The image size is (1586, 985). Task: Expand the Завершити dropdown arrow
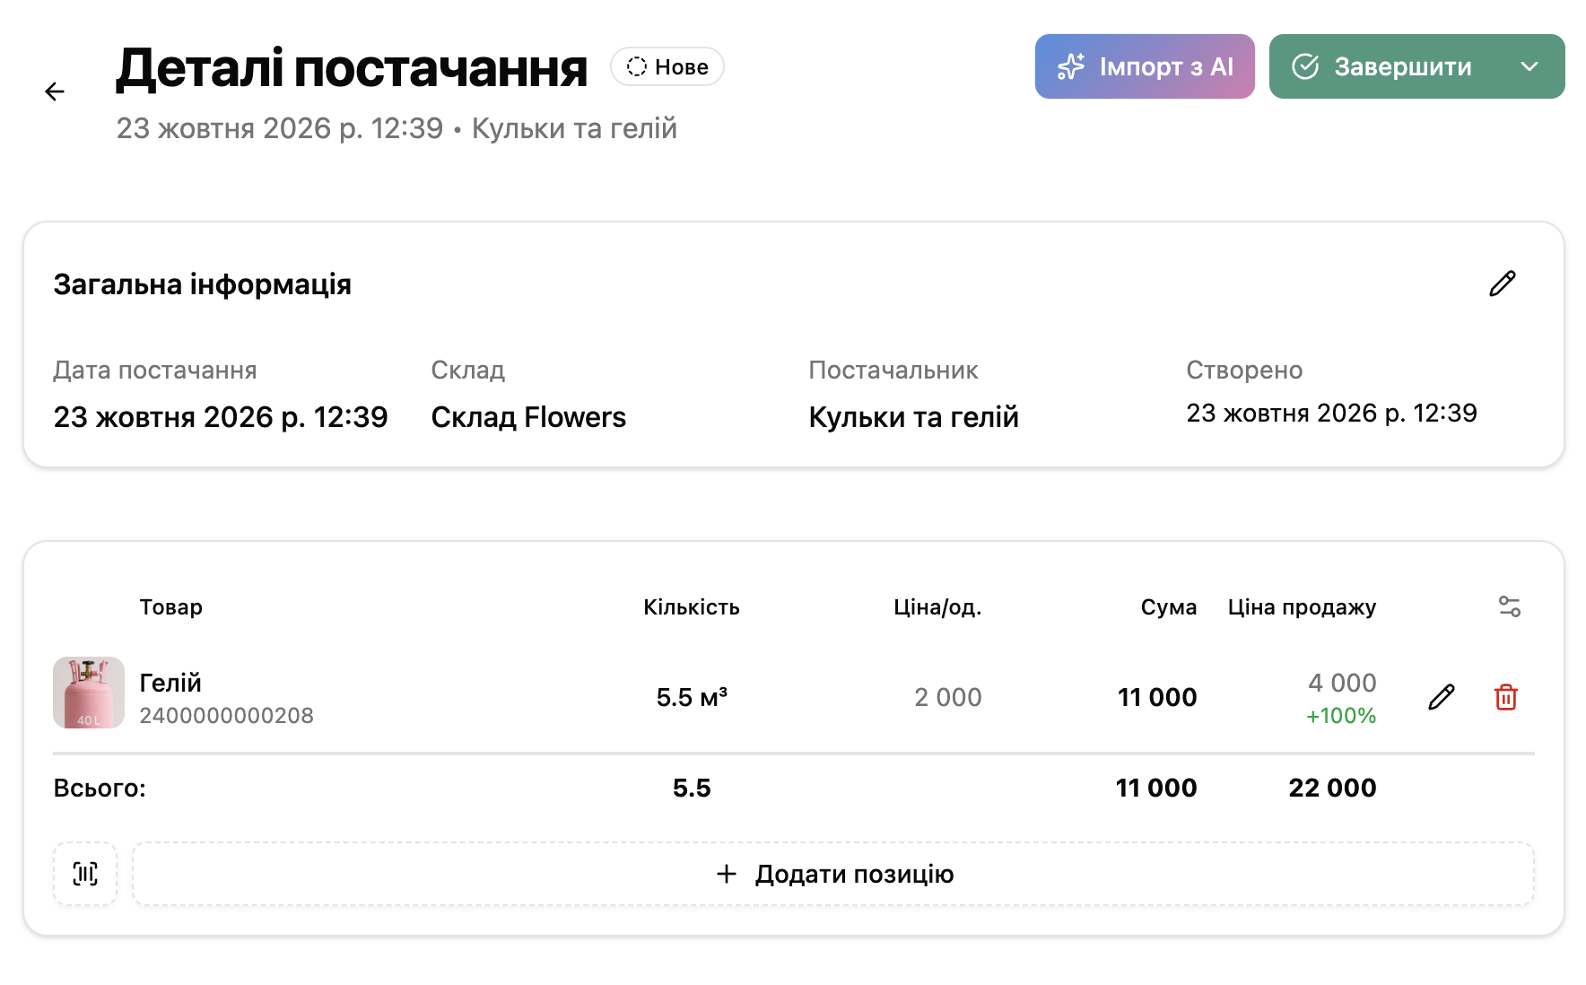pyautogui.click(x=1530, y=66)
